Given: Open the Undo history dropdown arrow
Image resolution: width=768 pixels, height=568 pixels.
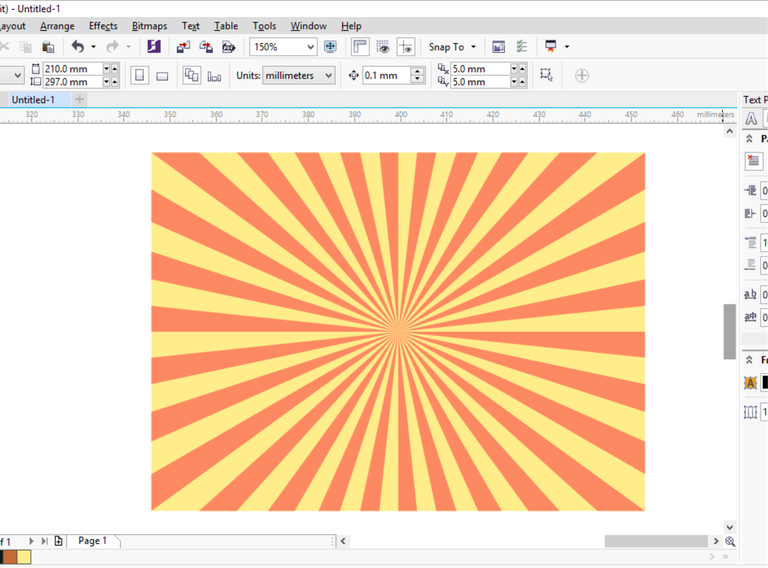Looking at the screenshot, I should [93, 47].
